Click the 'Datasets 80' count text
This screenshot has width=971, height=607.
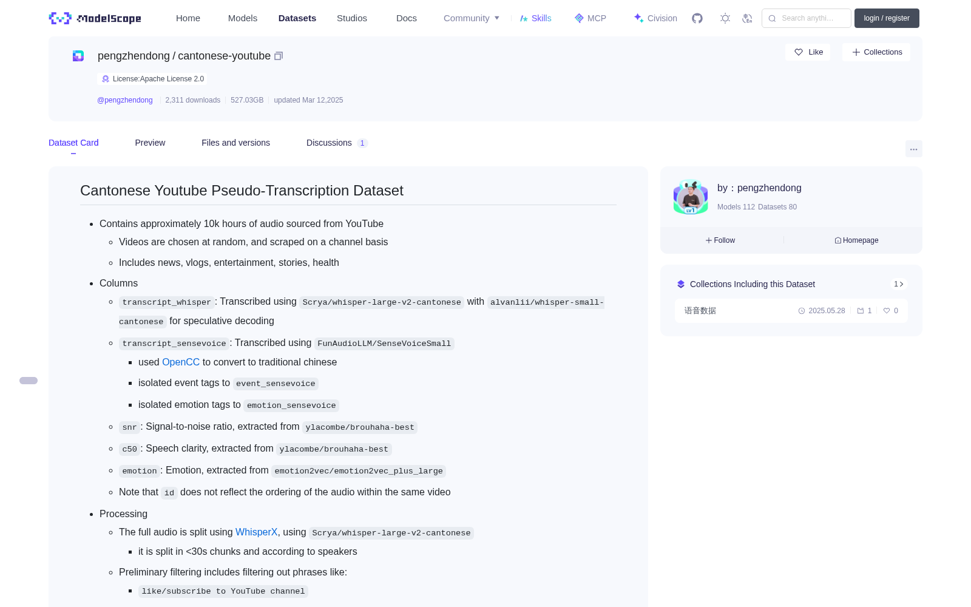pyautogui.click(x=777, y=207)
